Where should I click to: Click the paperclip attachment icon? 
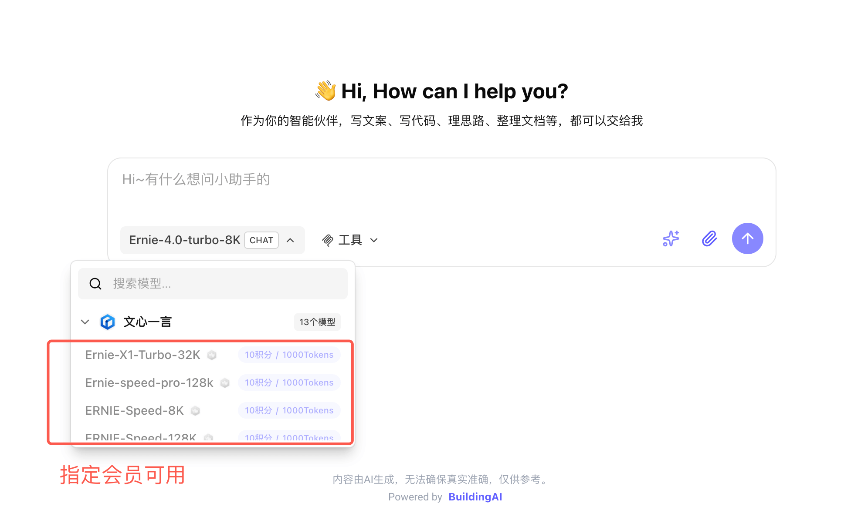(x=709, y=238)
